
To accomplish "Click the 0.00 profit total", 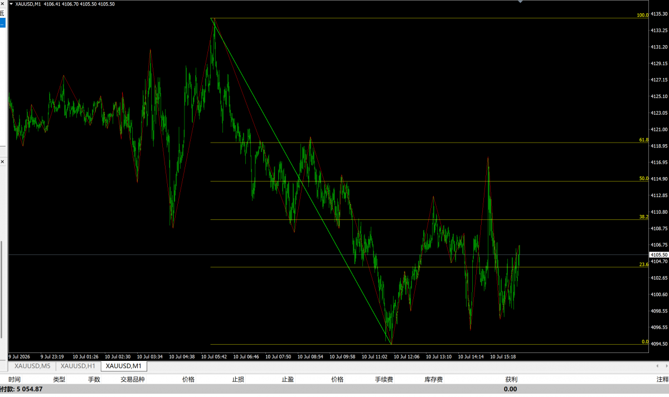I will click(x=510, y=389).
